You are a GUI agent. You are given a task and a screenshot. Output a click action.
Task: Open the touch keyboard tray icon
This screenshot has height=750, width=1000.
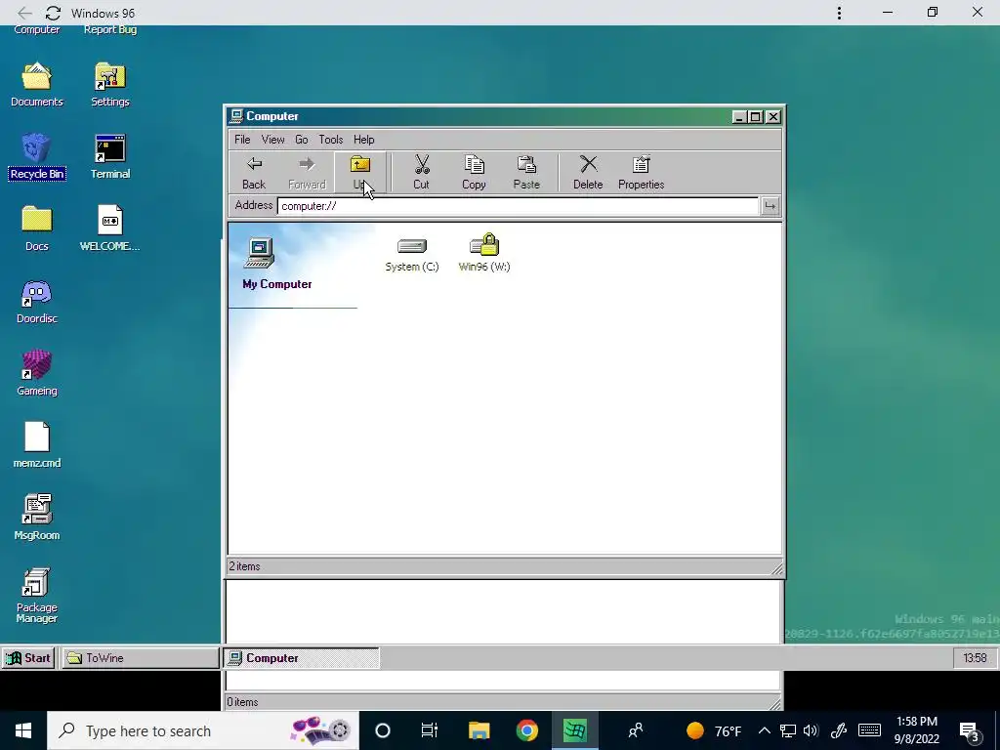coord(868,730)
